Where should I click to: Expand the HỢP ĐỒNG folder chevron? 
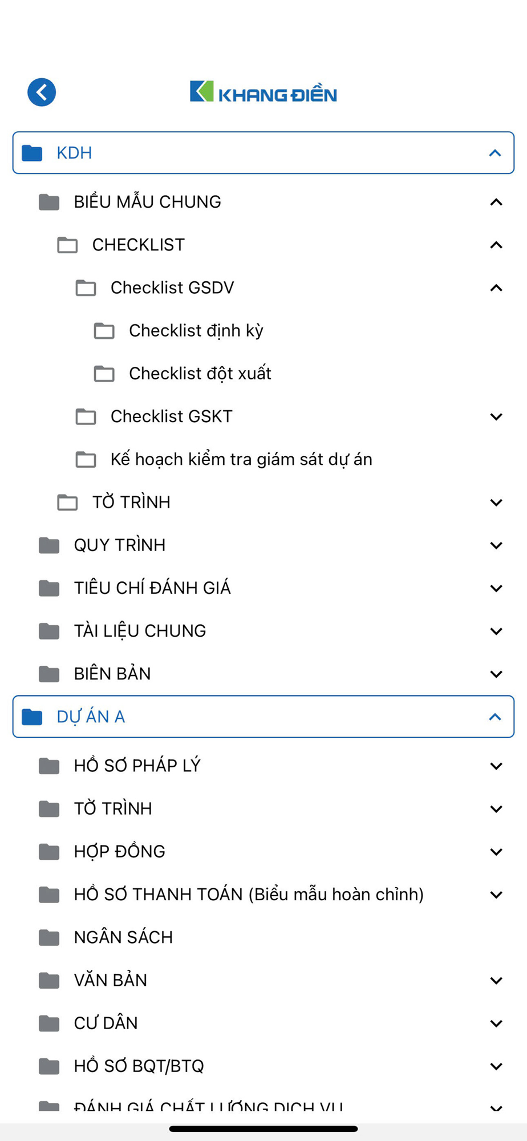pyautogui.click(x=496, y=852)
